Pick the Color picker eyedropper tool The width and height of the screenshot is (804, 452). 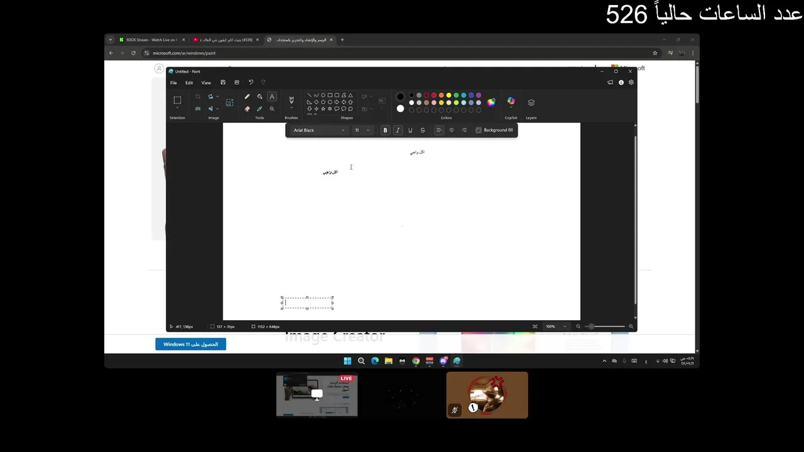pyautogui.click(x=259, y=109)
